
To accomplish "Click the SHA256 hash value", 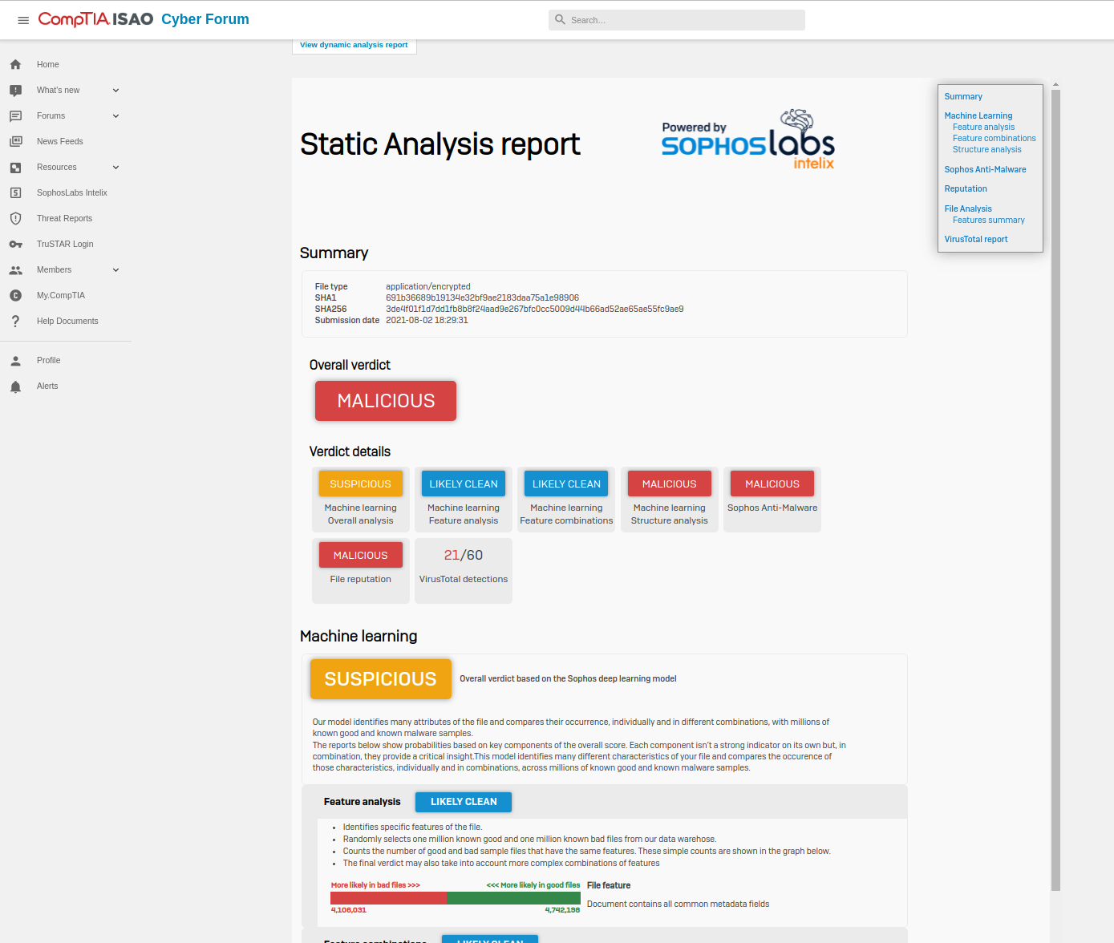I will click(535, 309).
